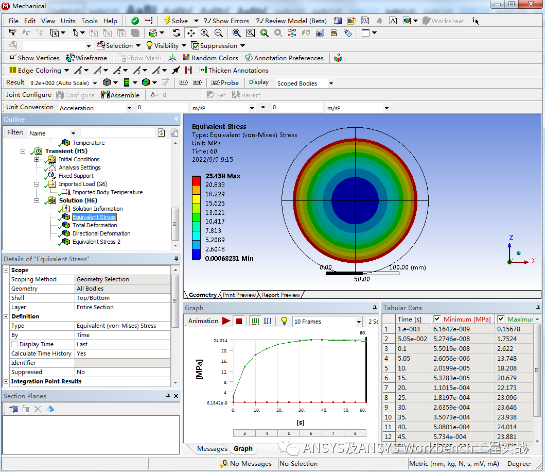Click the Distributed animation frames icon
The height and width of the screenshot is (472, 545).
255,321
